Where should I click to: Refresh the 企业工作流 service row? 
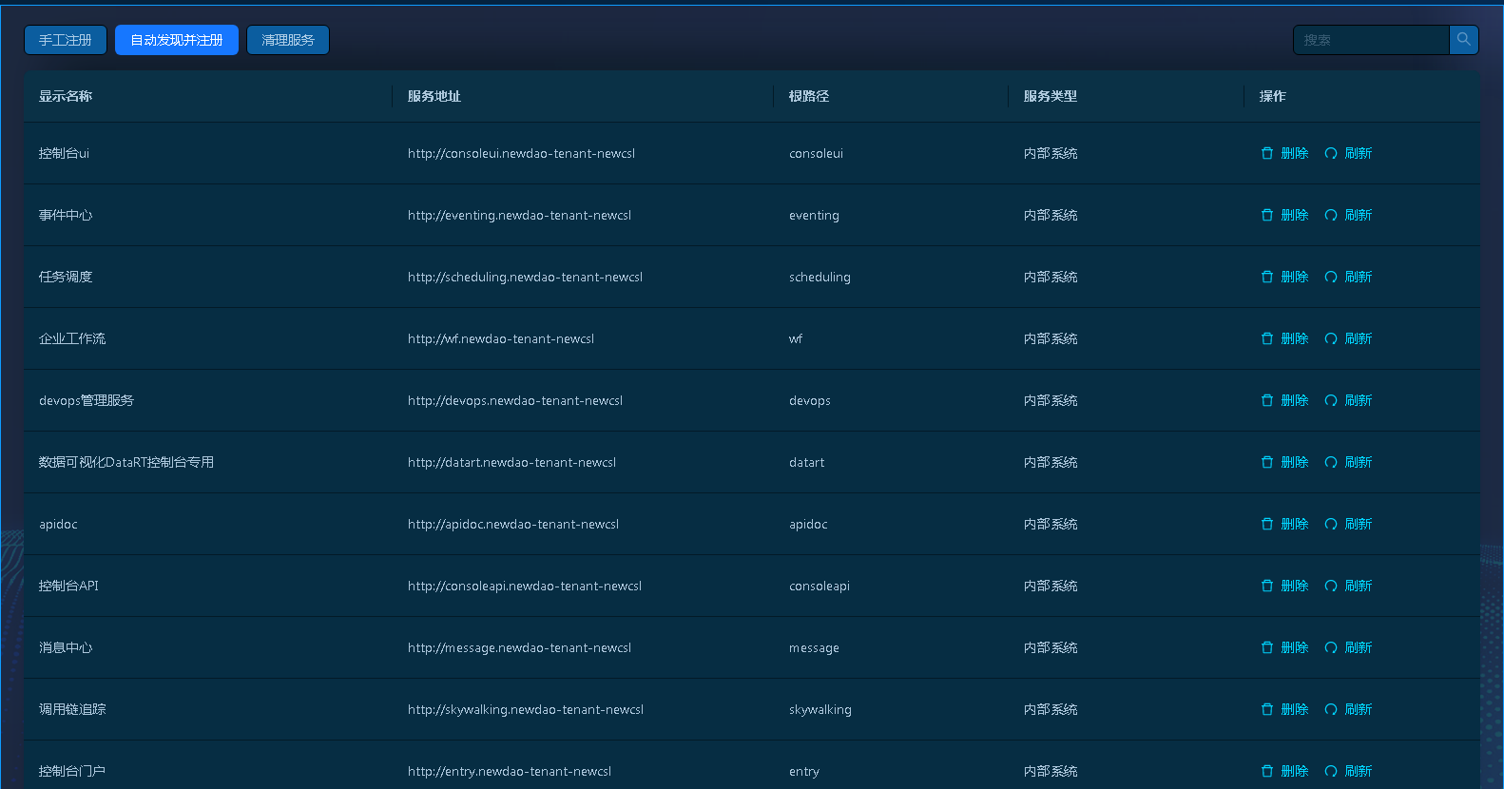1348,338
